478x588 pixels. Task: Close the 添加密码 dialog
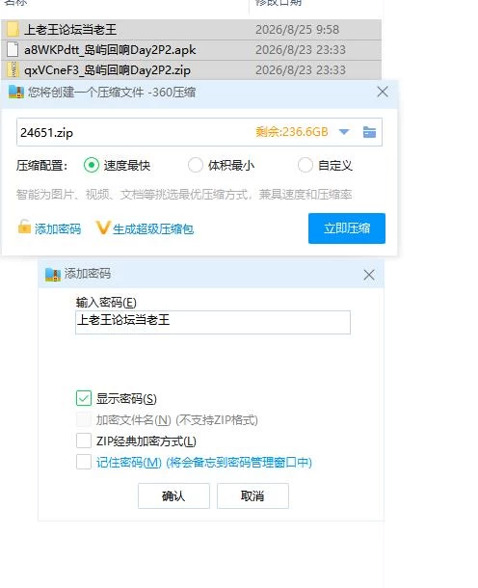point(369,275)
